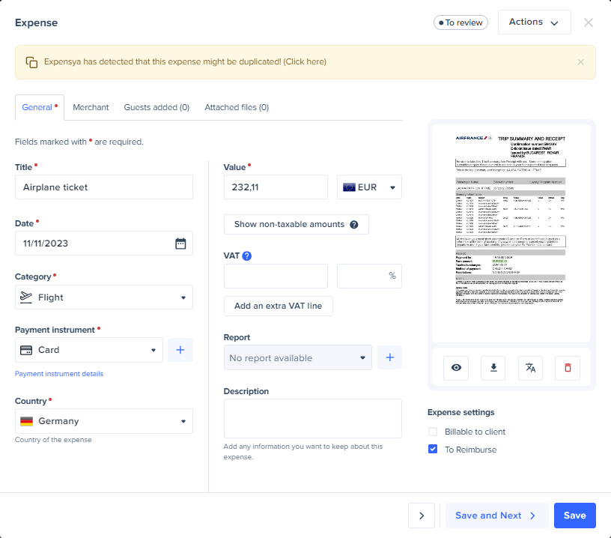Open the Actions dropdown
The height and width of the screenshot is (538, 611).
(x=534, y=22)
